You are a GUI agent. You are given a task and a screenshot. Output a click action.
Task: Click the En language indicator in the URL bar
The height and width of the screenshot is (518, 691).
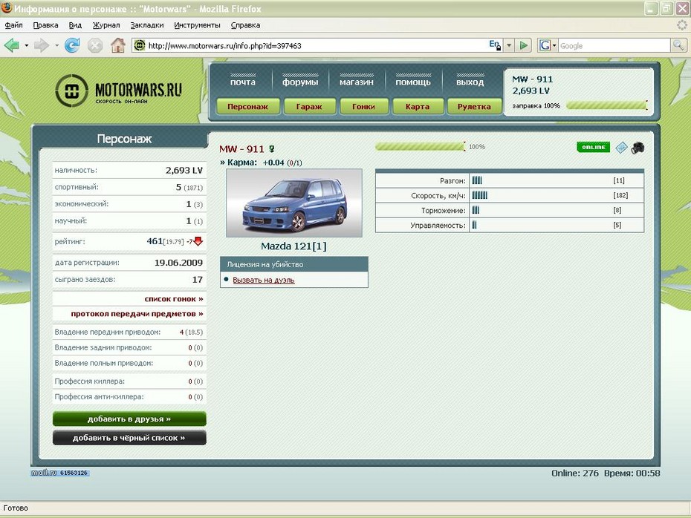[496, 45]
